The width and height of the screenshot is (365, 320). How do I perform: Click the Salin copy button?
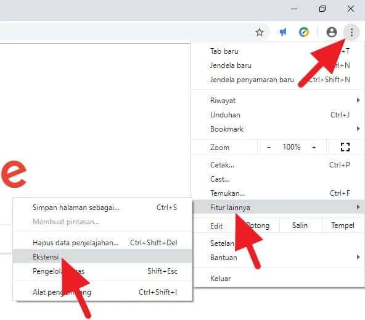click(x=300, y=225)
